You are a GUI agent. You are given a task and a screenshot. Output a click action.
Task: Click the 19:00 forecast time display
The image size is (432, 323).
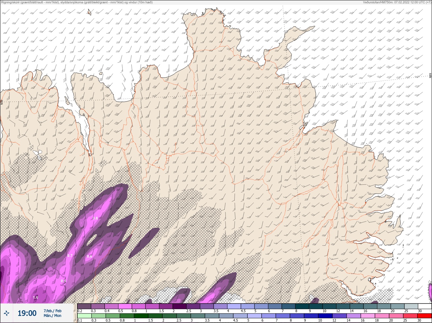(x=27, y=313)
